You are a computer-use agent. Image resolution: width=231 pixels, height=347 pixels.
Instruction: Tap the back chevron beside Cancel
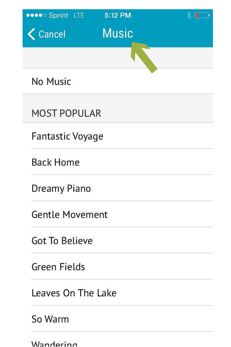click(31, 34)
